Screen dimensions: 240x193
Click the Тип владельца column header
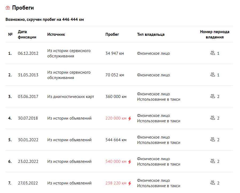click(x=151, y=34)
